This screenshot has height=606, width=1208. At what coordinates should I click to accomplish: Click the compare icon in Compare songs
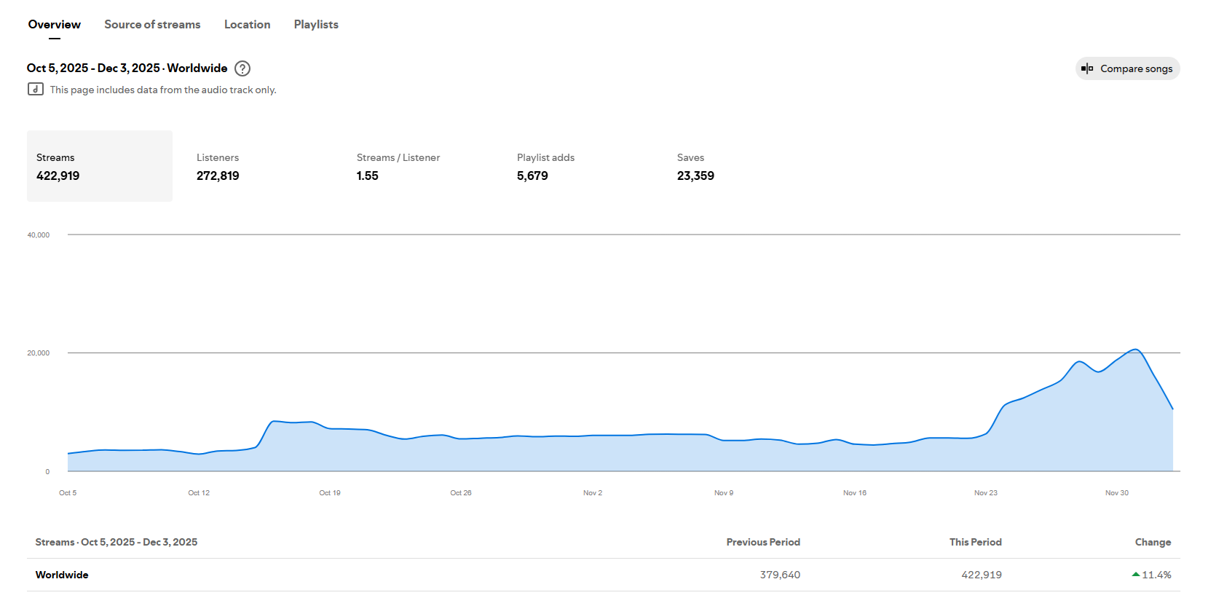[x=1087, y=68]
